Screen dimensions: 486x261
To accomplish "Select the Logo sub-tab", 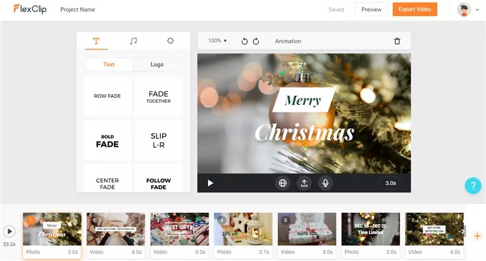I will point(157,64).
